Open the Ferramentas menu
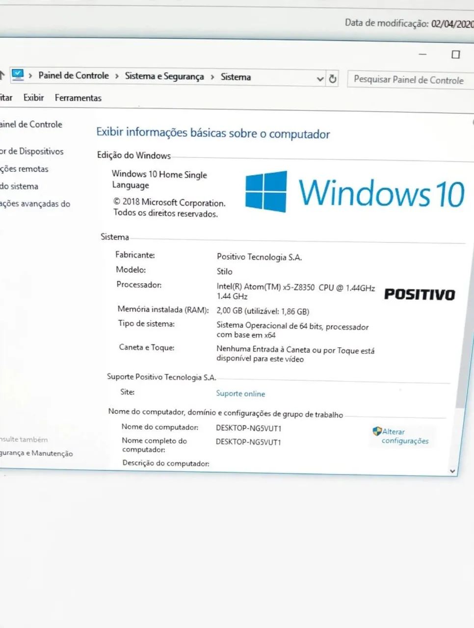474x628 pixels. [x=78, y=98]
